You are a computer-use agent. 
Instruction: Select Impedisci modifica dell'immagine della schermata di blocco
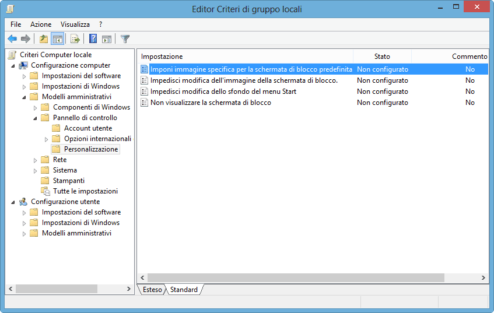244,80
